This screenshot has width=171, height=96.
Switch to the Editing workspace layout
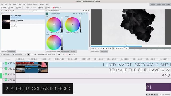[x=158, y=5]
